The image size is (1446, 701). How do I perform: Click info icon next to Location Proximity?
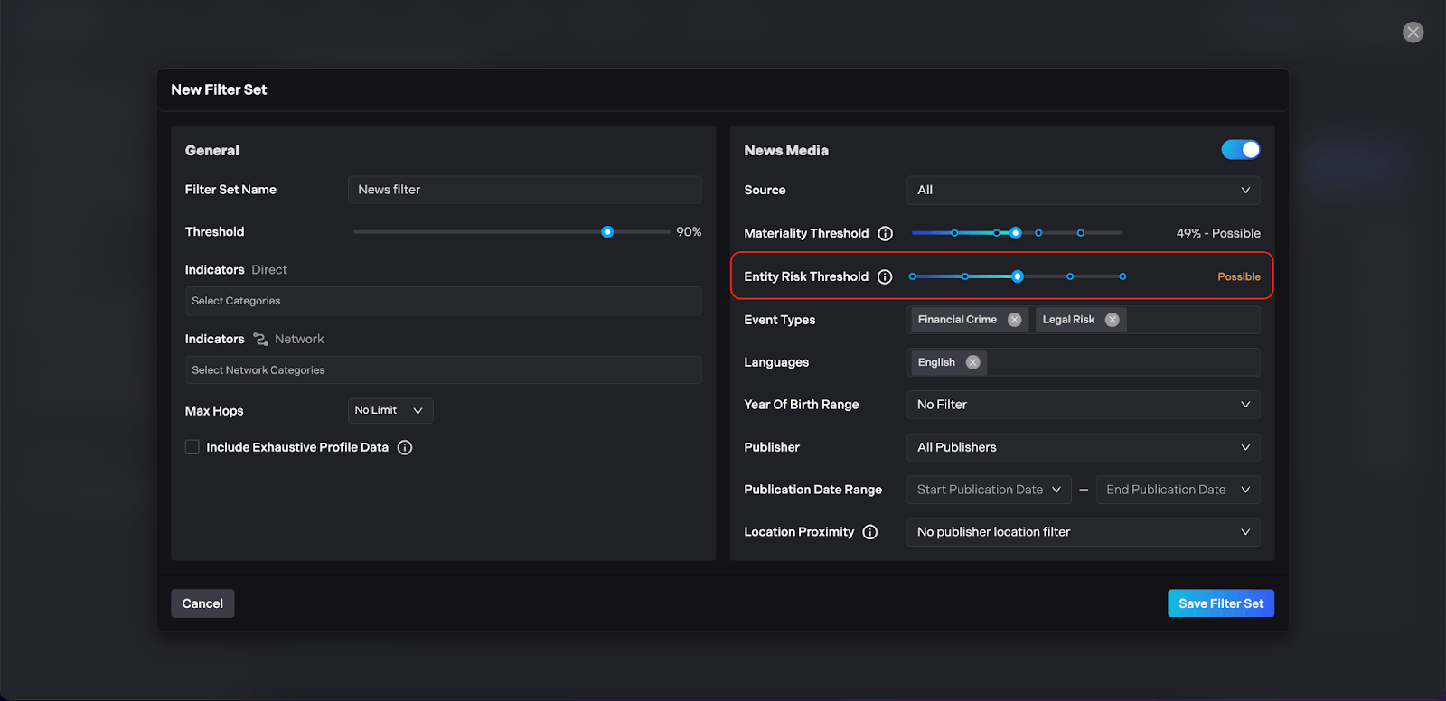pos(870,532)
